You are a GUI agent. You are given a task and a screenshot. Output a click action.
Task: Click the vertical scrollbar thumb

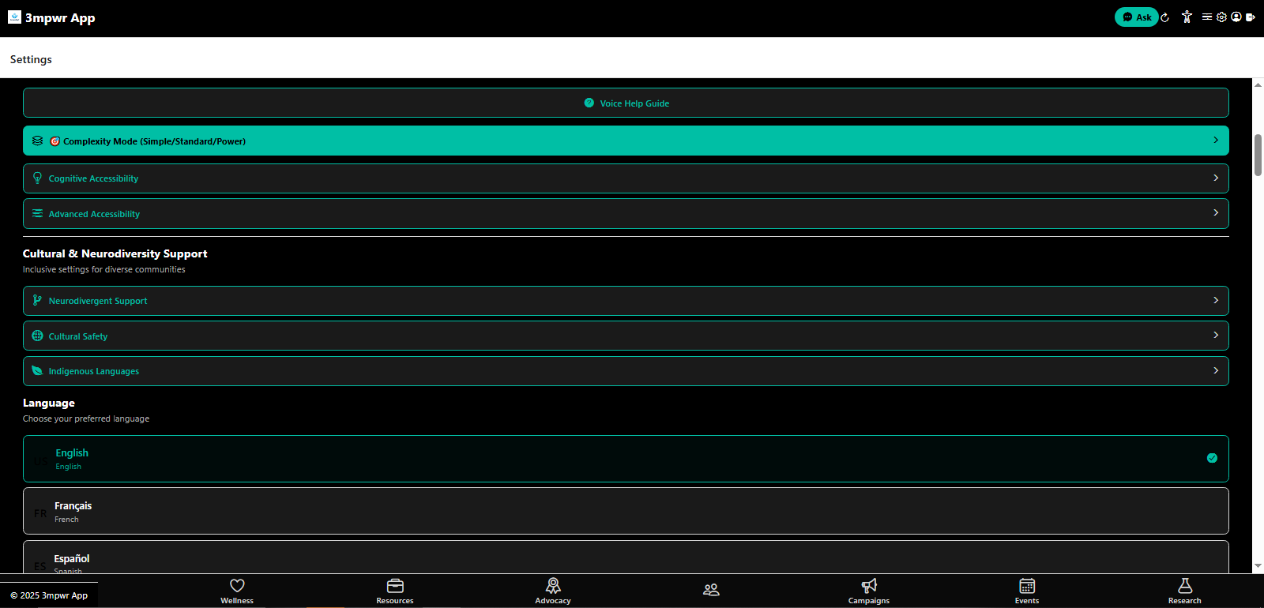click(x=1258, y=155)
